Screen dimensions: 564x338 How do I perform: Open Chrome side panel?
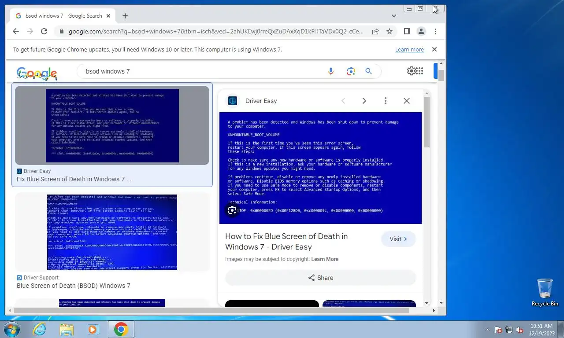coord(407,31)
